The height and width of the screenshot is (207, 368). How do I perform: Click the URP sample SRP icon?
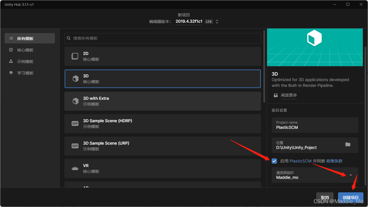point(75,146)
